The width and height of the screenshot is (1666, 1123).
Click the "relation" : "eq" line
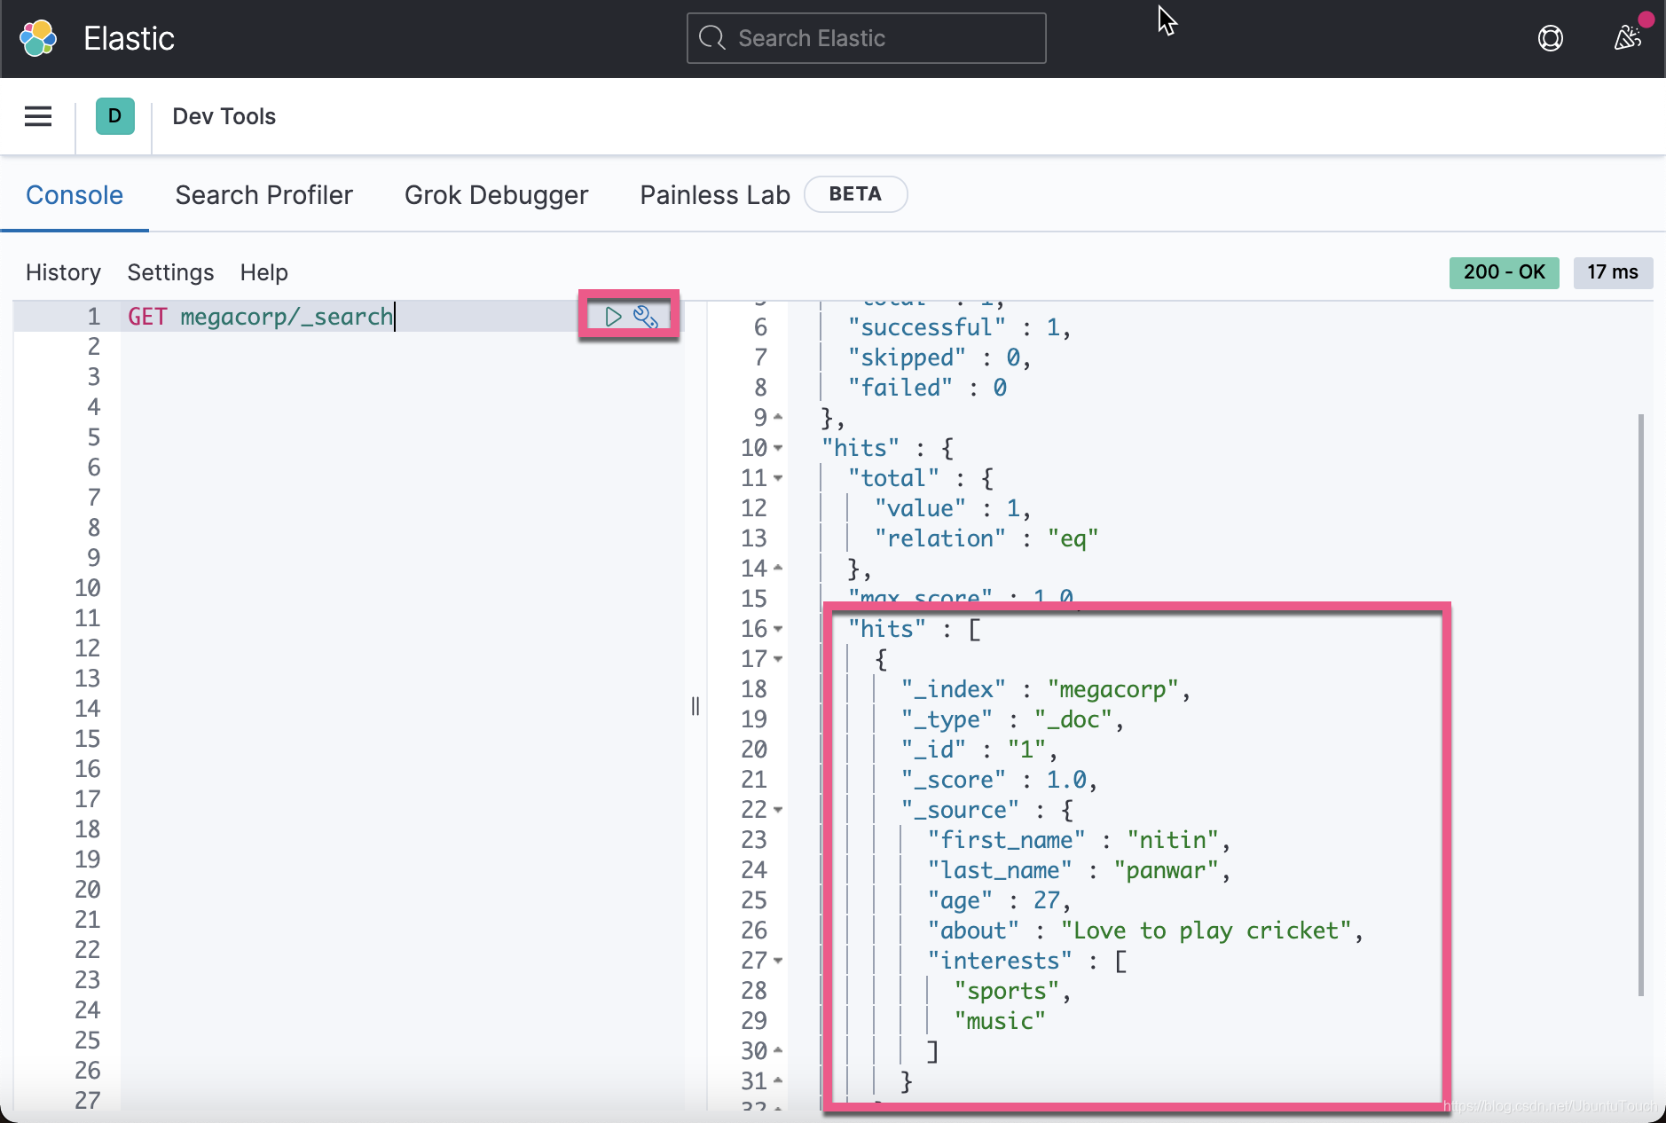click(x=986, y=538)
